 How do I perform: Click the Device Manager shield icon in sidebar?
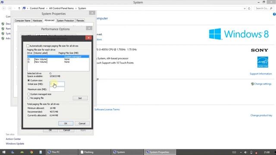3,24
